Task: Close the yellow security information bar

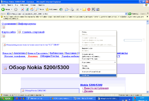Action: [x=147, y=17]
